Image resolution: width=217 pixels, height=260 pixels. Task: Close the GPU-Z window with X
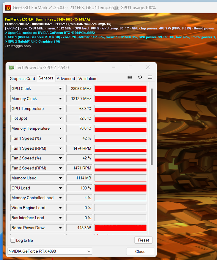[148, 68]
